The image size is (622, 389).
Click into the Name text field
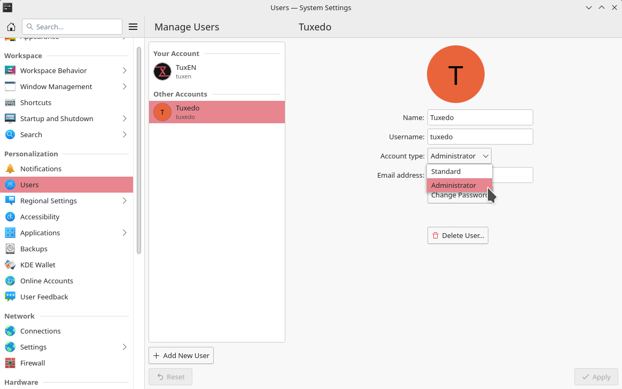pos(480,117)
